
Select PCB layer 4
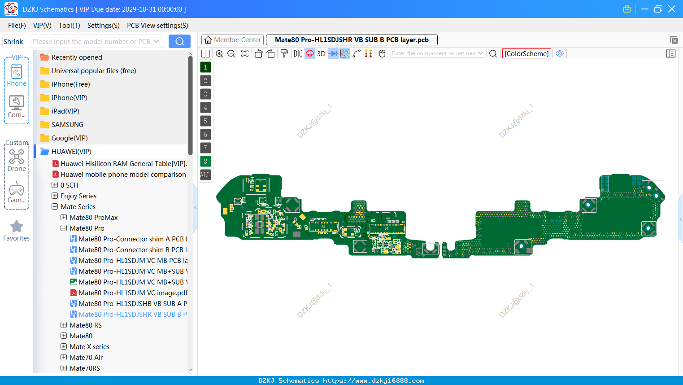pyautogui.click(x=205, y=108)
